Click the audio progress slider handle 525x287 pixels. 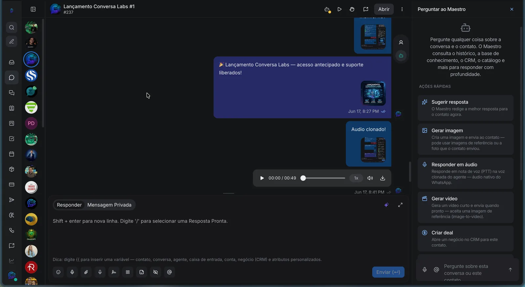(303, 178)
